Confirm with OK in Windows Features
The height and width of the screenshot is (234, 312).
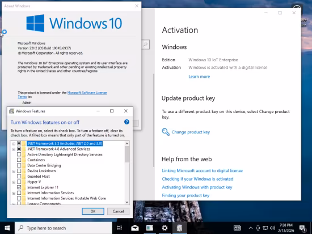point(93,211)
